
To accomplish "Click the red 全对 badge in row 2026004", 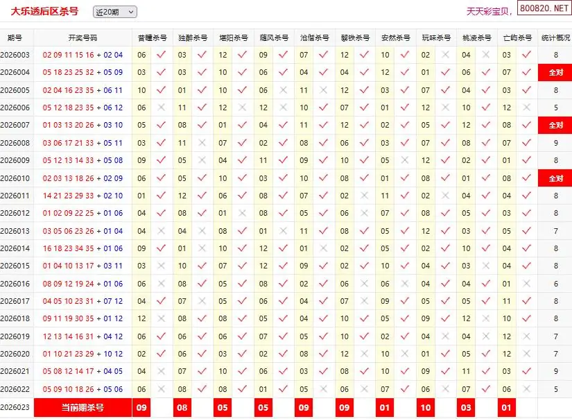I will point(555,72).
